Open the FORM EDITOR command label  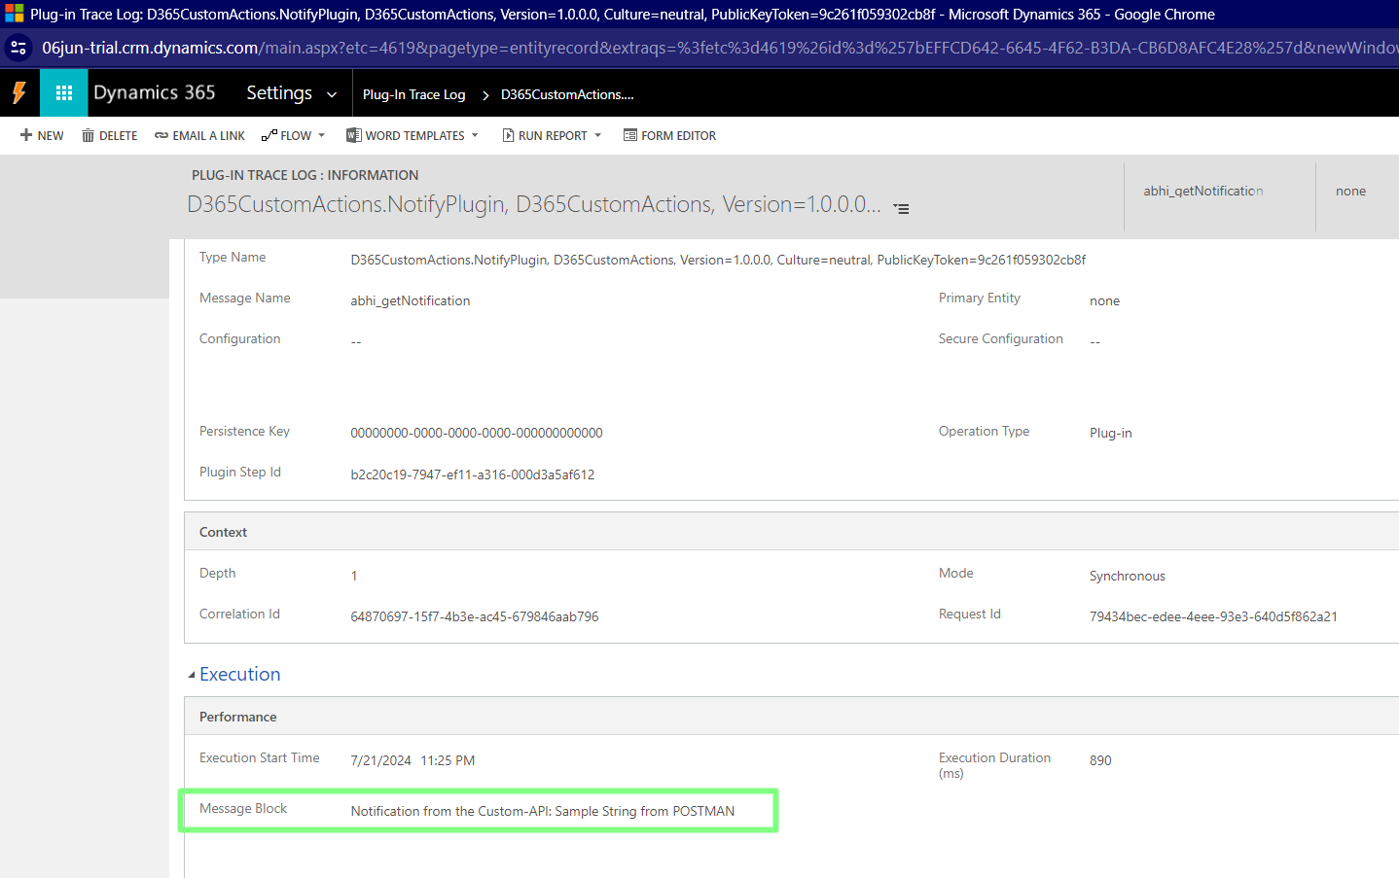tap(678, 136)
